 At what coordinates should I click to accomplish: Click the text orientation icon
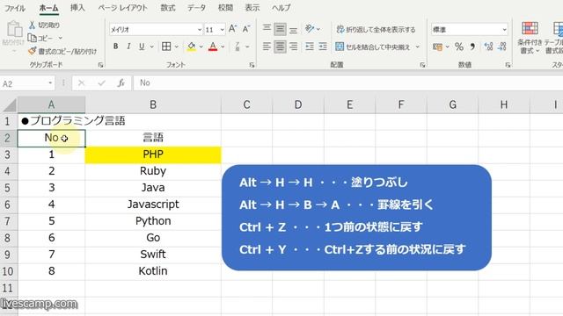[310, 29]
